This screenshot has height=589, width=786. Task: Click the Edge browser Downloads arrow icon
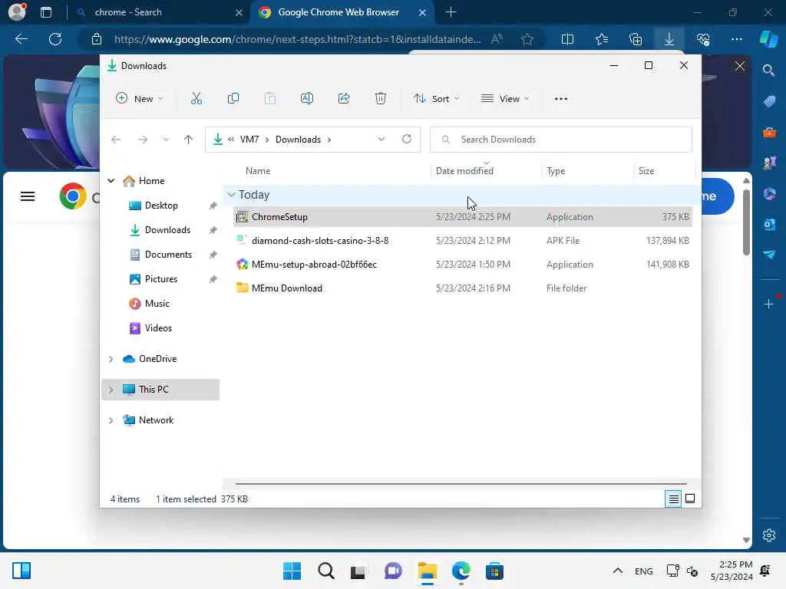click(669, 39)
